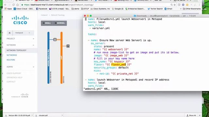
Task: Reload the page with the refresh icon
Action: (13, 5)
